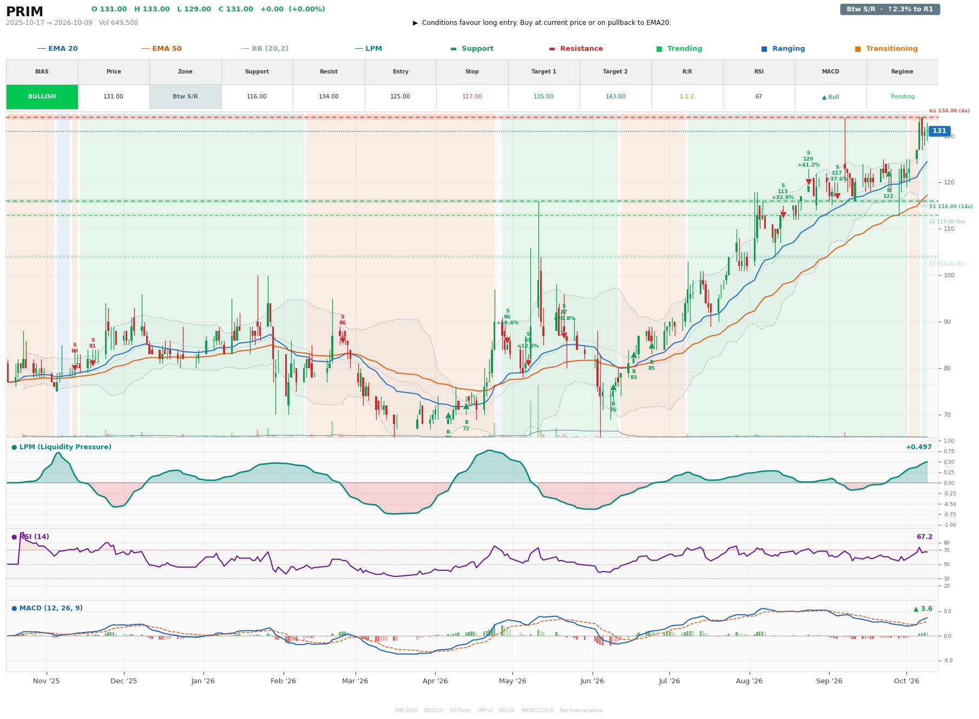Click the Target 2 value 143.00
Viewport: 979px width, 719px height.
(615, 97)
